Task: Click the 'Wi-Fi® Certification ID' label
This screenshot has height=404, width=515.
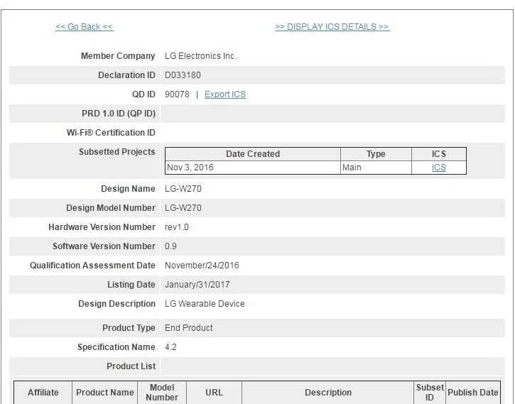Action: (111, 133)
